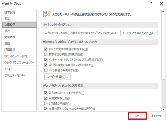The width and height of the screenshot is (167, 121).
Task: Click the ABC proofing icon in the header
Action: [x=47, y=14]
